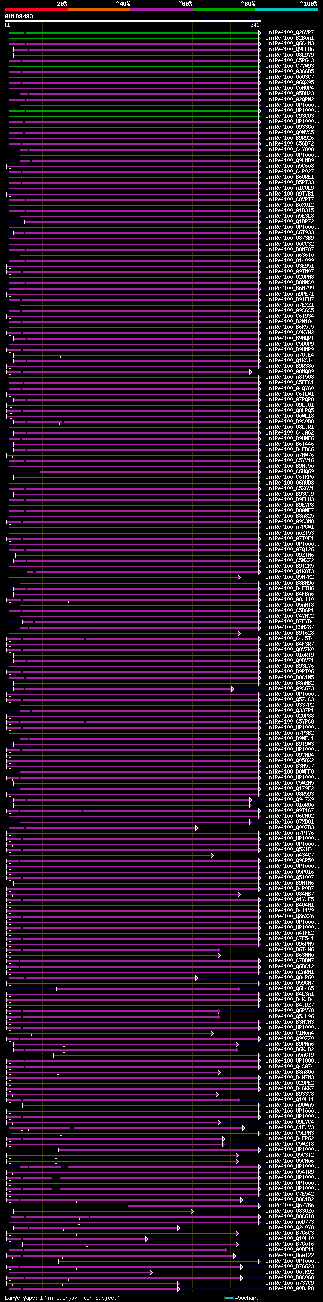
Task: Open hit UniRef100_C8VRT7
Action: point(290,200)
